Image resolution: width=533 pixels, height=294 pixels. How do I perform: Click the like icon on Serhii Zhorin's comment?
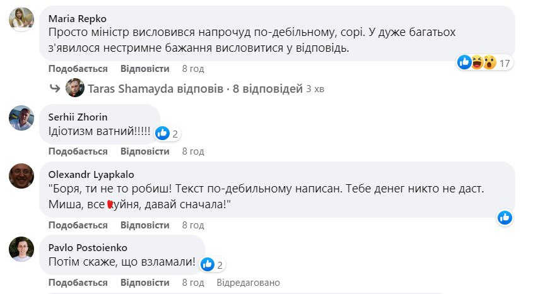[162, 132]
